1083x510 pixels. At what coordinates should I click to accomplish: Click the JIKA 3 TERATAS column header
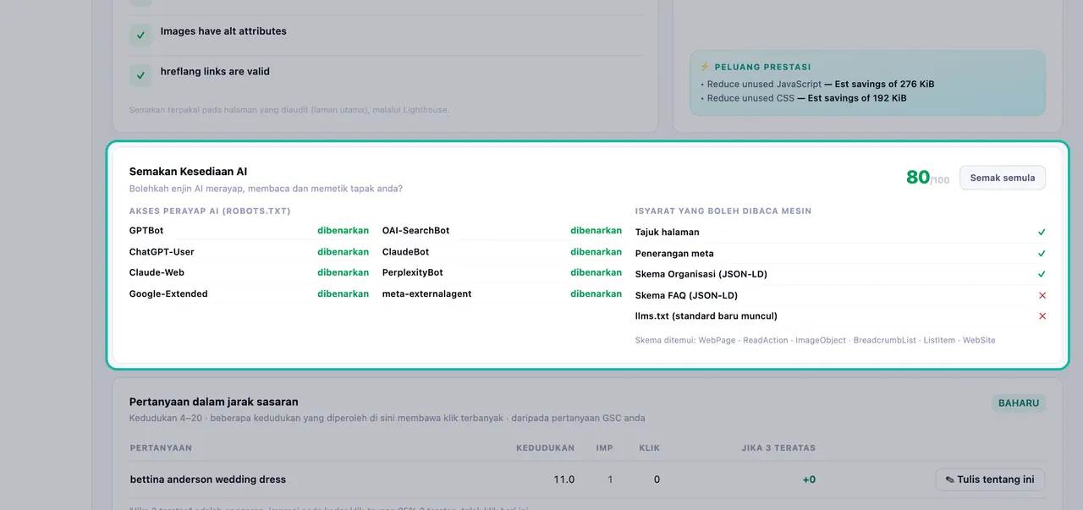pyautogui.click(x=779, y=448)
